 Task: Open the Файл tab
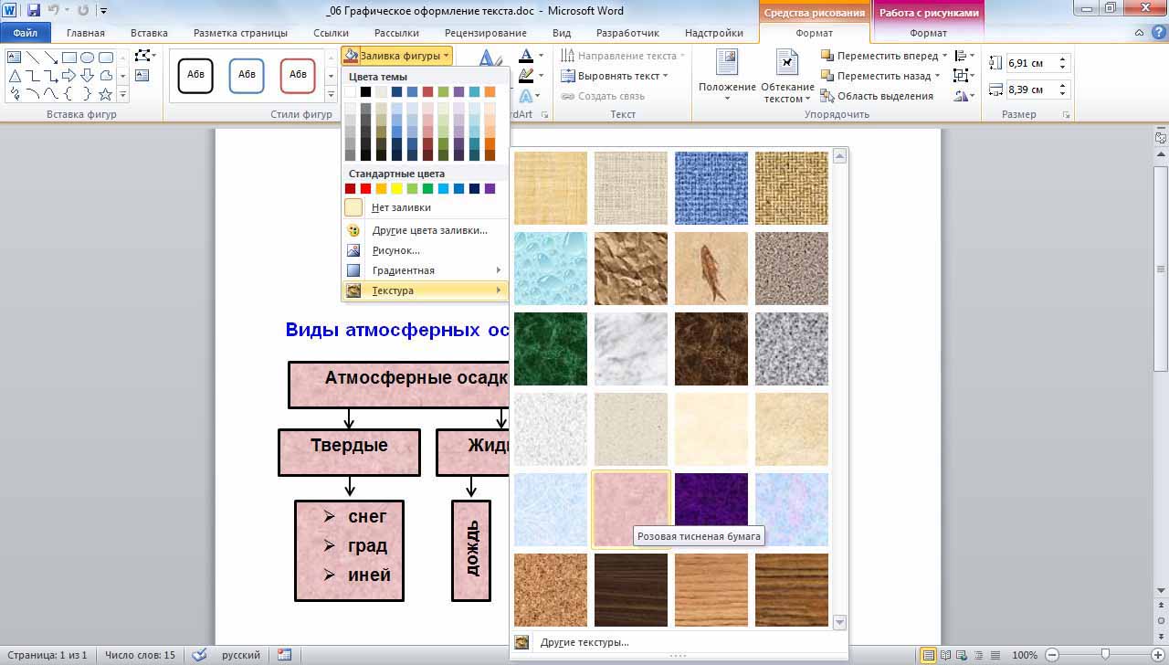(25, 33)
